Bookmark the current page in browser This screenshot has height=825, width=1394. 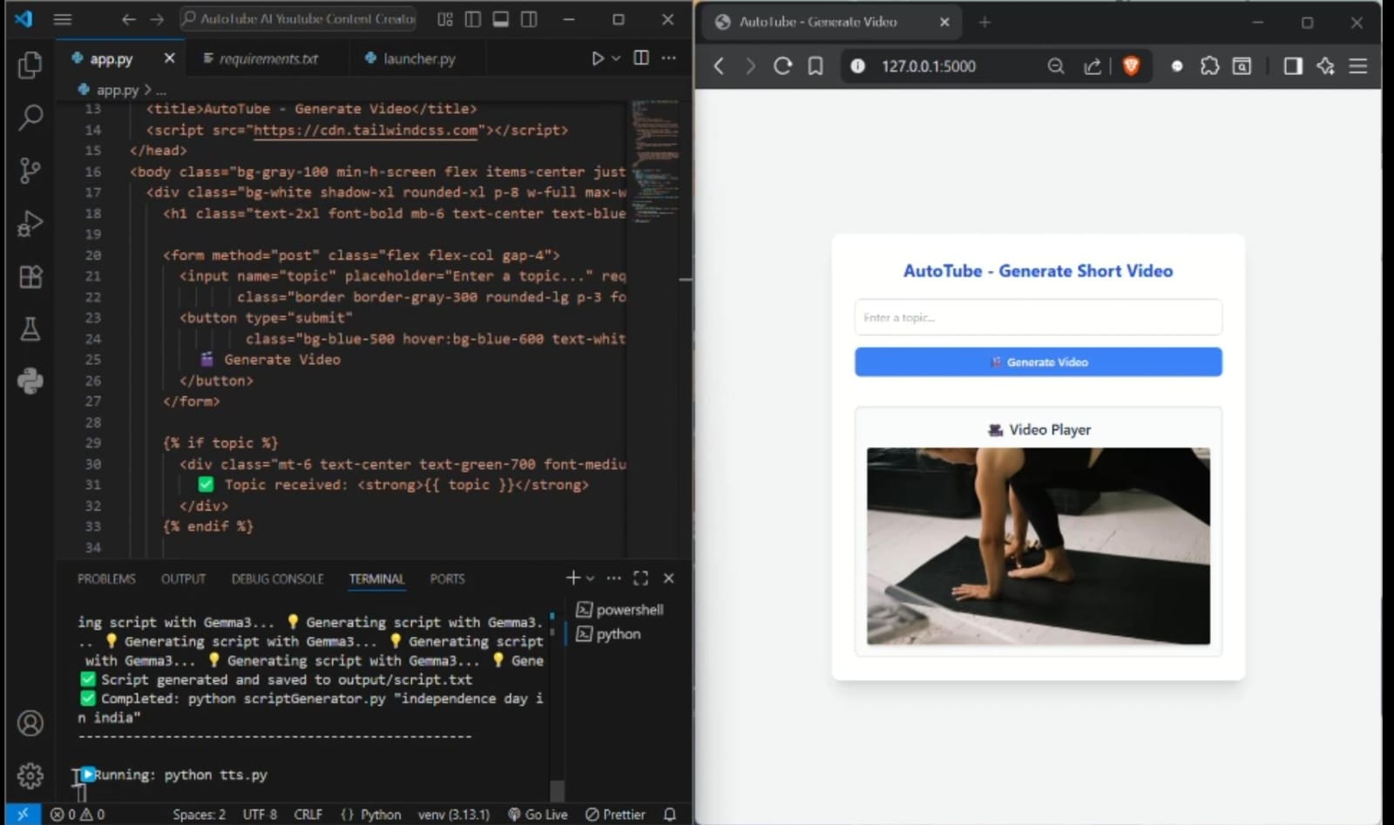(x=815, y=66)
